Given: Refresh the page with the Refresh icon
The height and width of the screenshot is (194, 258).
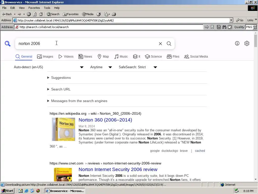Looking at the screenshot, I should point(35,14).
